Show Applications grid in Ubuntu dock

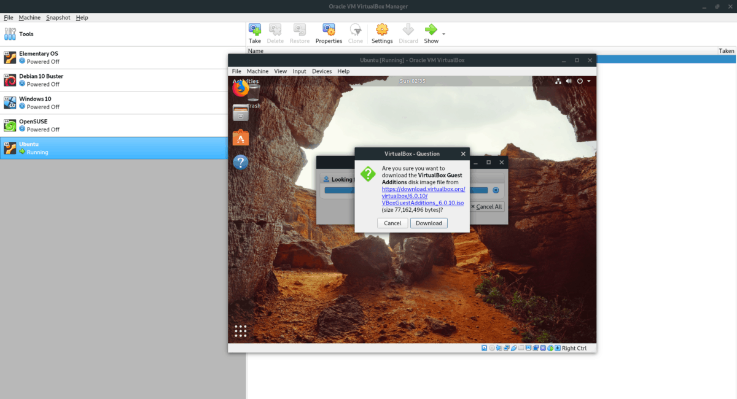(241, 331)
